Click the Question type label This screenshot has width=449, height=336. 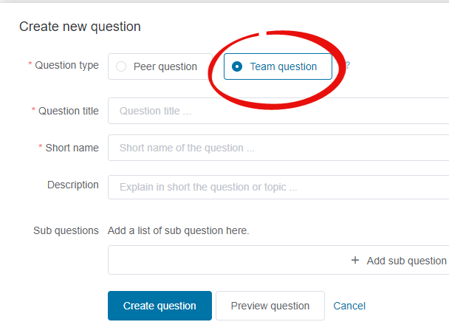(x=66, y=65)
